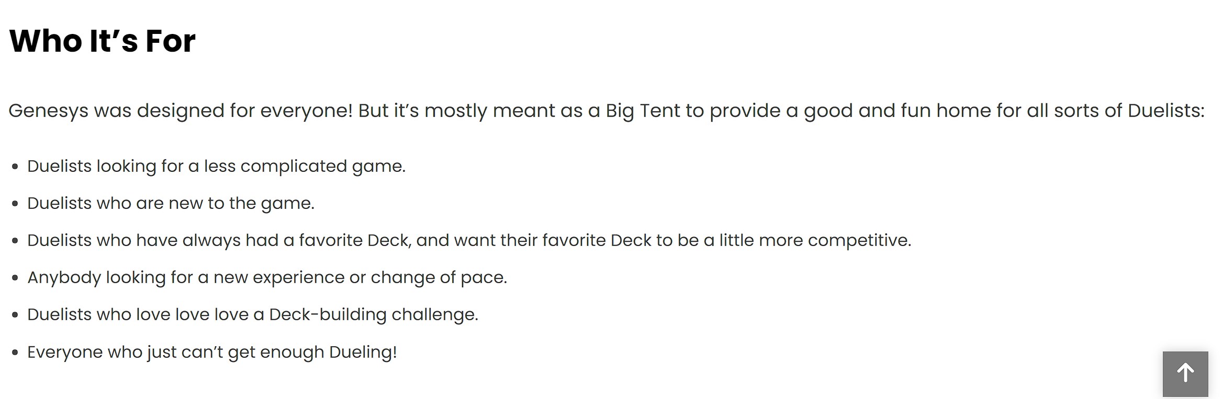
Task: Click the 'Deck-building challenge' bullet text
Action: pyautogui.click(x=253, y=314)
